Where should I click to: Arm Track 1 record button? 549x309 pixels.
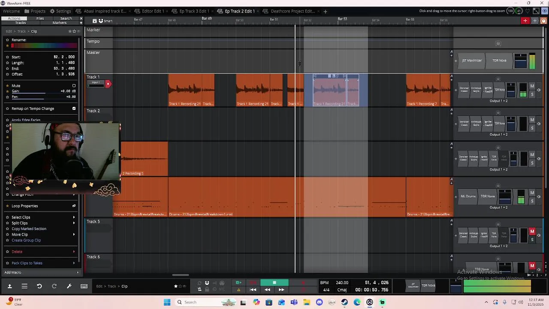108,84
